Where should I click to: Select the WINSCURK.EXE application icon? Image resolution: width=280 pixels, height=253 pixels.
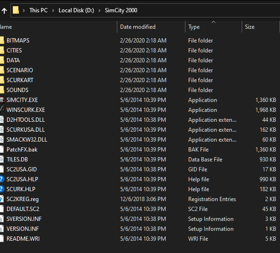pyautogui.click(x=2, y=110)
